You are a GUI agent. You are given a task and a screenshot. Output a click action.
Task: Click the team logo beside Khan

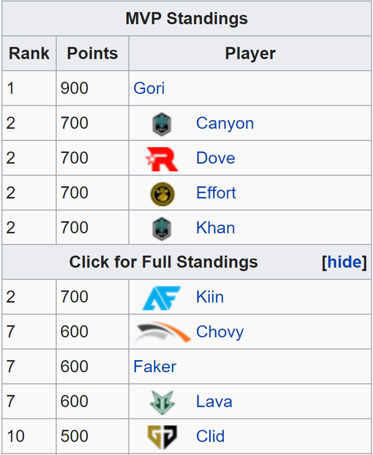[162, 229]
